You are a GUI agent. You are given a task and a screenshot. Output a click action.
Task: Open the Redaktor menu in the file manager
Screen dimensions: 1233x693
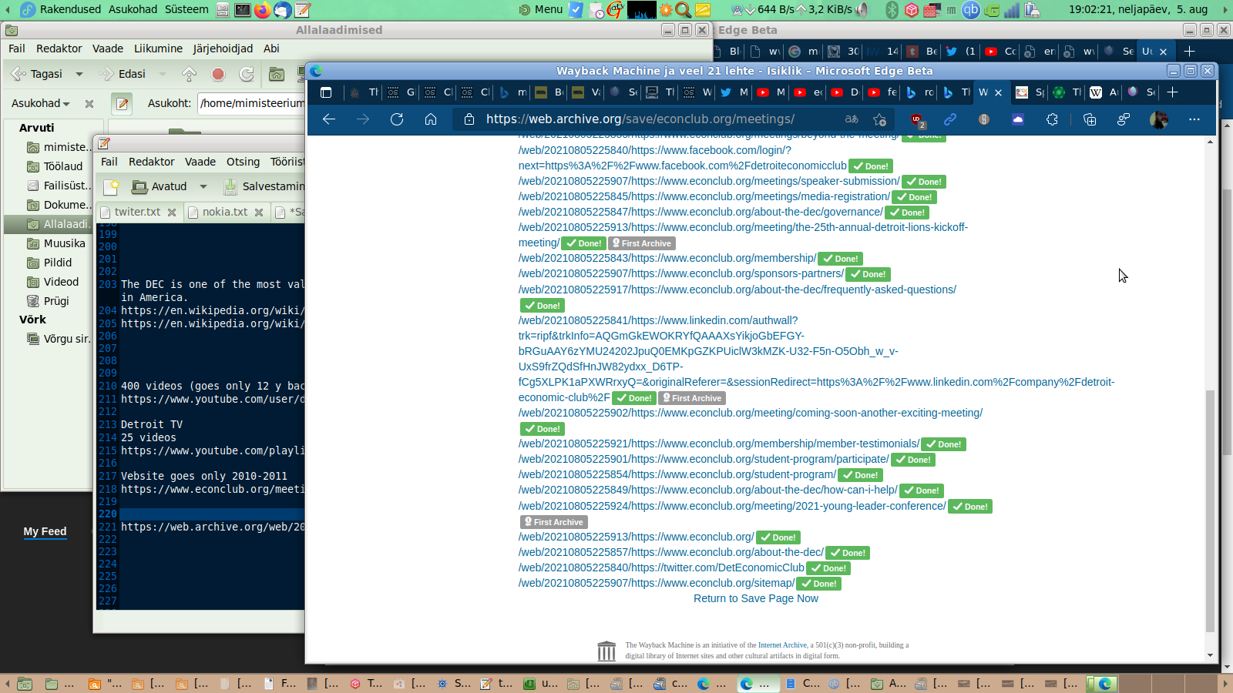point(59,49)
